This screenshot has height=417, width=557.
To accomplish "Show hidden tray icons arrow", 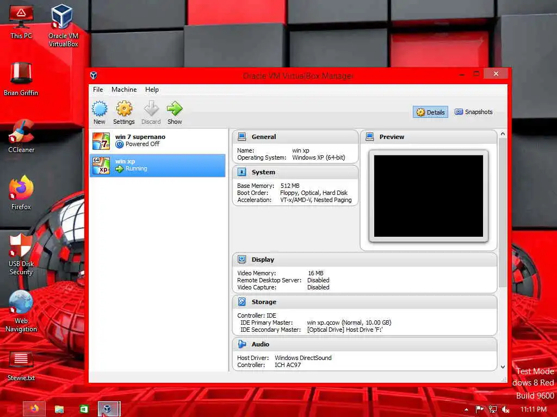I will pyautogui.click(x=466, y=410).
